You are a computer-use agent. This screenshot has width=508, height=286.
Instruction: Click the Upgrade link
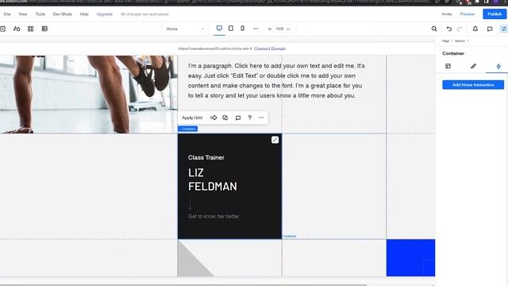coord(104,14)
